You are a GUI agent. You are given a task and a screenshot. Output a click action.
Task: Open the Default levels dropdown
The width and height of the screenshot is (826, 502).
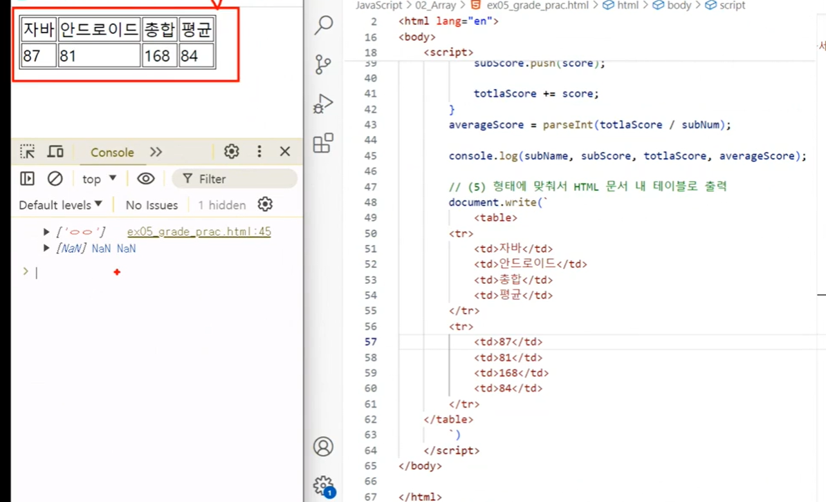tap(61, 205)
